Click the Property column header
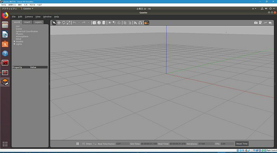Image resolution: width=277 pixels, height=153 pixels. tap(17, 67)
